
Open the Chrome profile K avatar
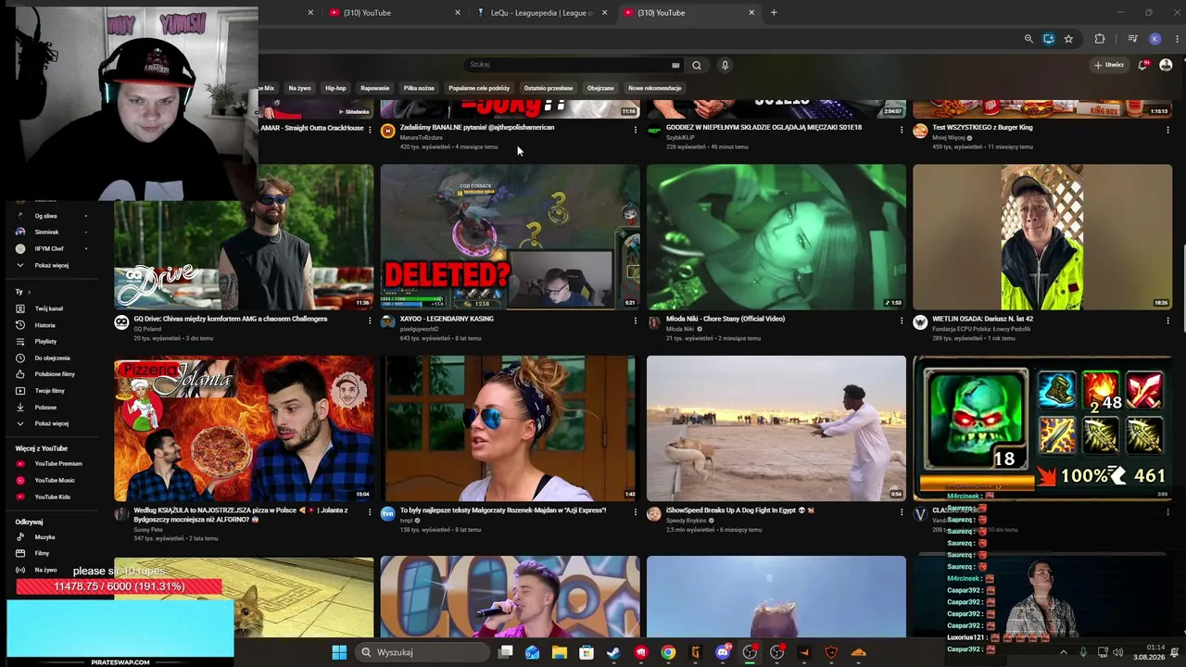pos(1154,39)
